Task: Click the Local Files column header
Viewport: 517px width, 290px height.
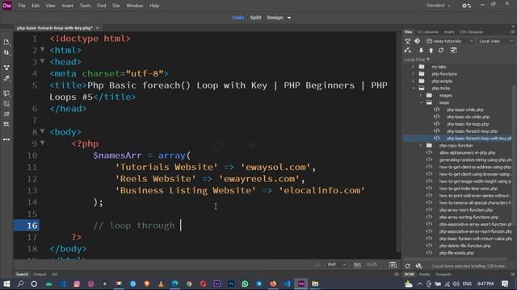Action: 417,60
